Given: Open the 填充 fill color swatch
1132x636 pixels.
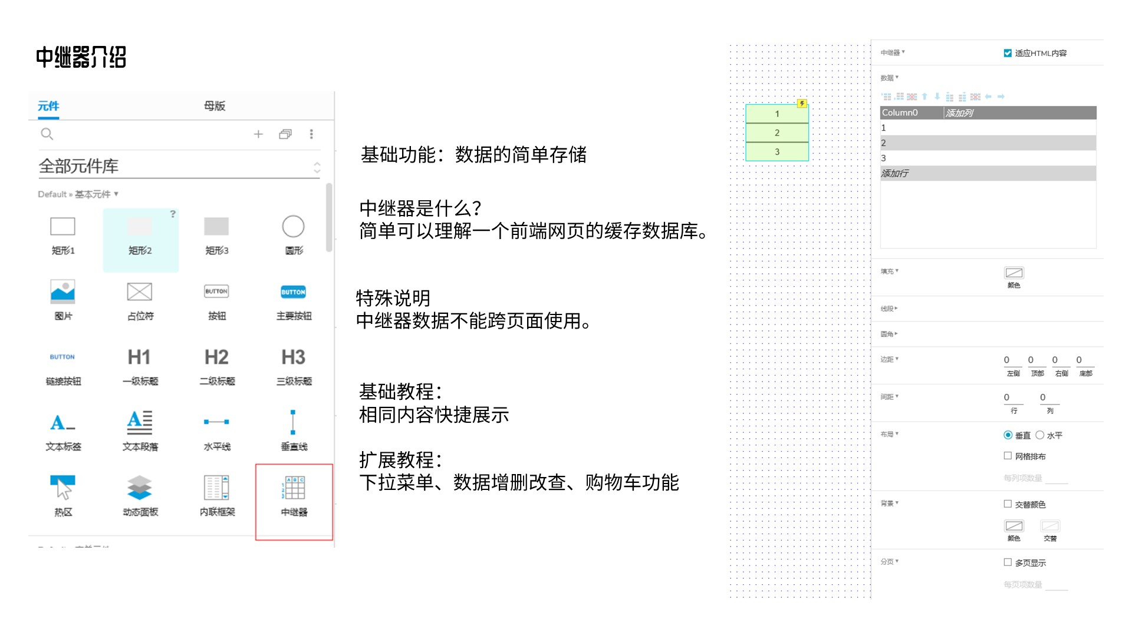Looking at the screenshot, I should click(x=1013, y=273).
